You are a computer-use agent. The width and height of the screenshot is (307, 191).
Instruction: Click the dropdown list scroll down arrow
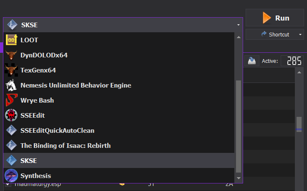[x=238, y=178]
